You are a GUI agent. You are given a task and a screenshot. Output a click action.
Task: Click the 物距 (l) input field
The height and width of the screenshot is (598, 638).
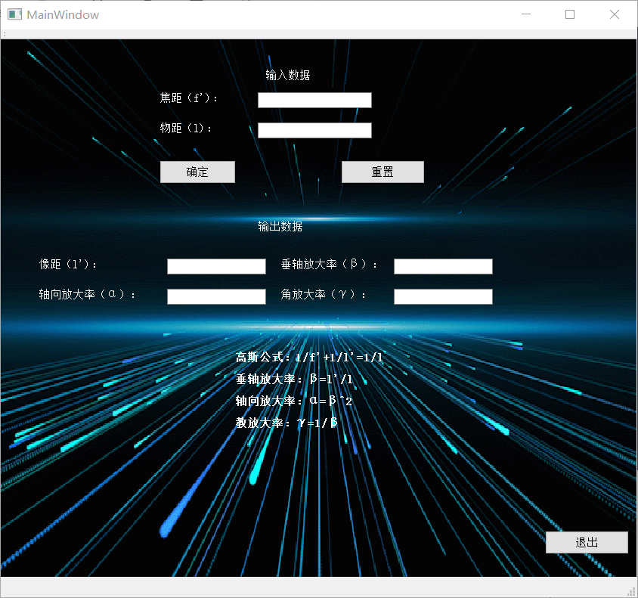coord(314,130)
